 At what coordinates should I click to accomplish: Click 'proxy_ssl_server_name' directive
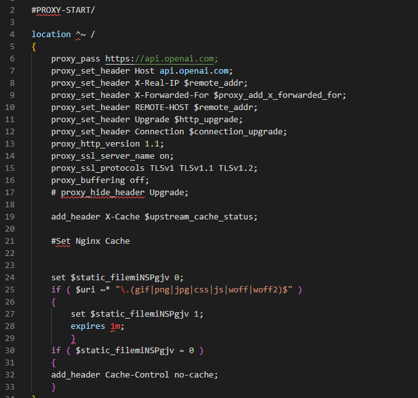102,156
